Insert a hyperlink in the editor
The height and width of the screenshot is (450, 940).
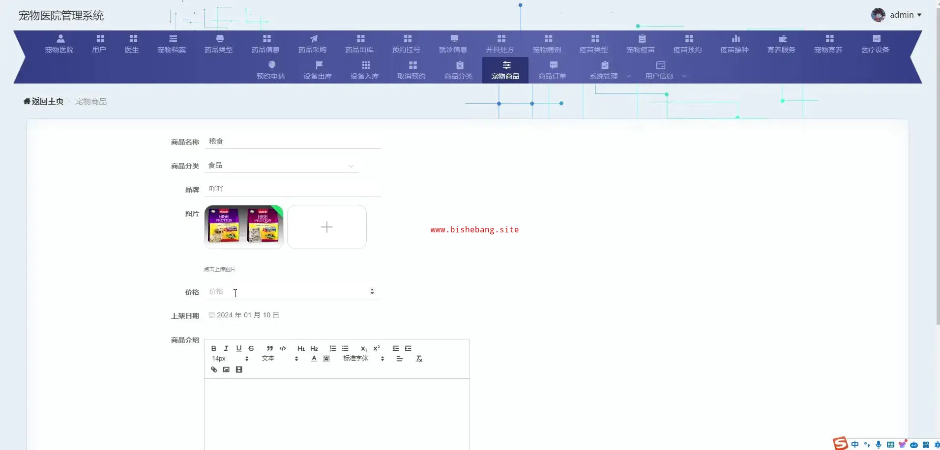(x=214, y=369)
